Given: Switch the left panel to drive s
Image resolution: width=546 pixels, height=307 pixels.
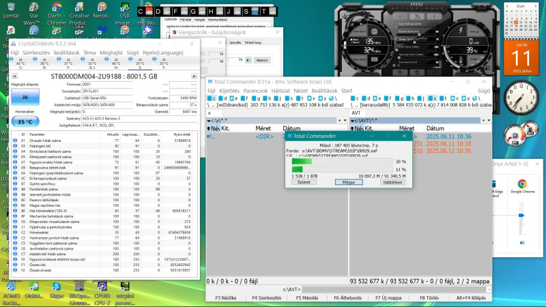Looking at the screenshot, I should pyautogui.click(x=289, y=98).
